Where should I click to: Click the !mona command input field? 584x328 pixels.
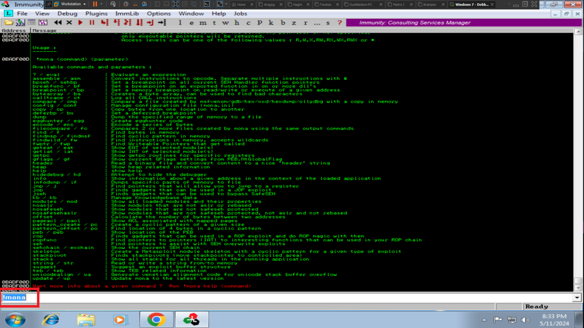click(287, 297)
